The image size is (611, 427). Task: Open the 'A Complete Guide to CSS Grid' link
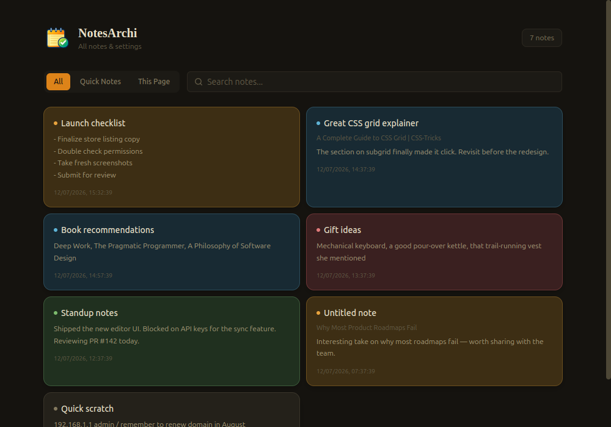click(x=379, y=138)
